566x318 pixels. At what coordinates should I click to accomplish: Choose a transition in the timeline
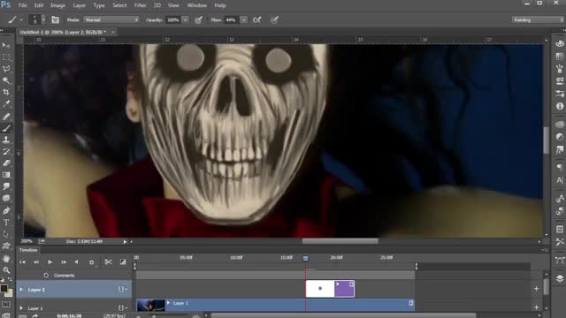click(123, 262)
